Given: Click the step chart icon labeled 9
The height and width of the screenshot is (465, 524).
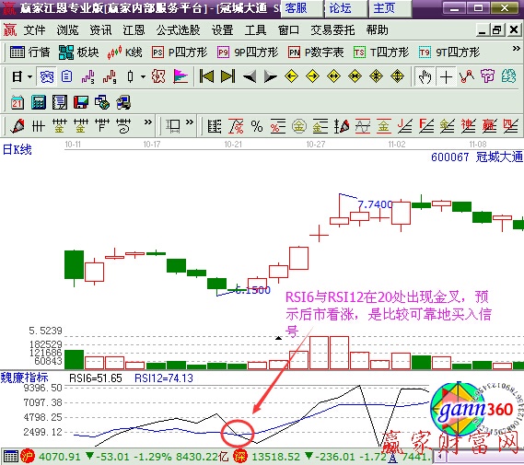Looking at the screenshot, I should click(x=110, y=76).
